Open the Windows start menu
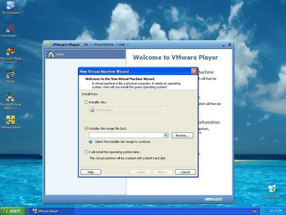This screenshot has height=215, width=286. pos(13,211)
